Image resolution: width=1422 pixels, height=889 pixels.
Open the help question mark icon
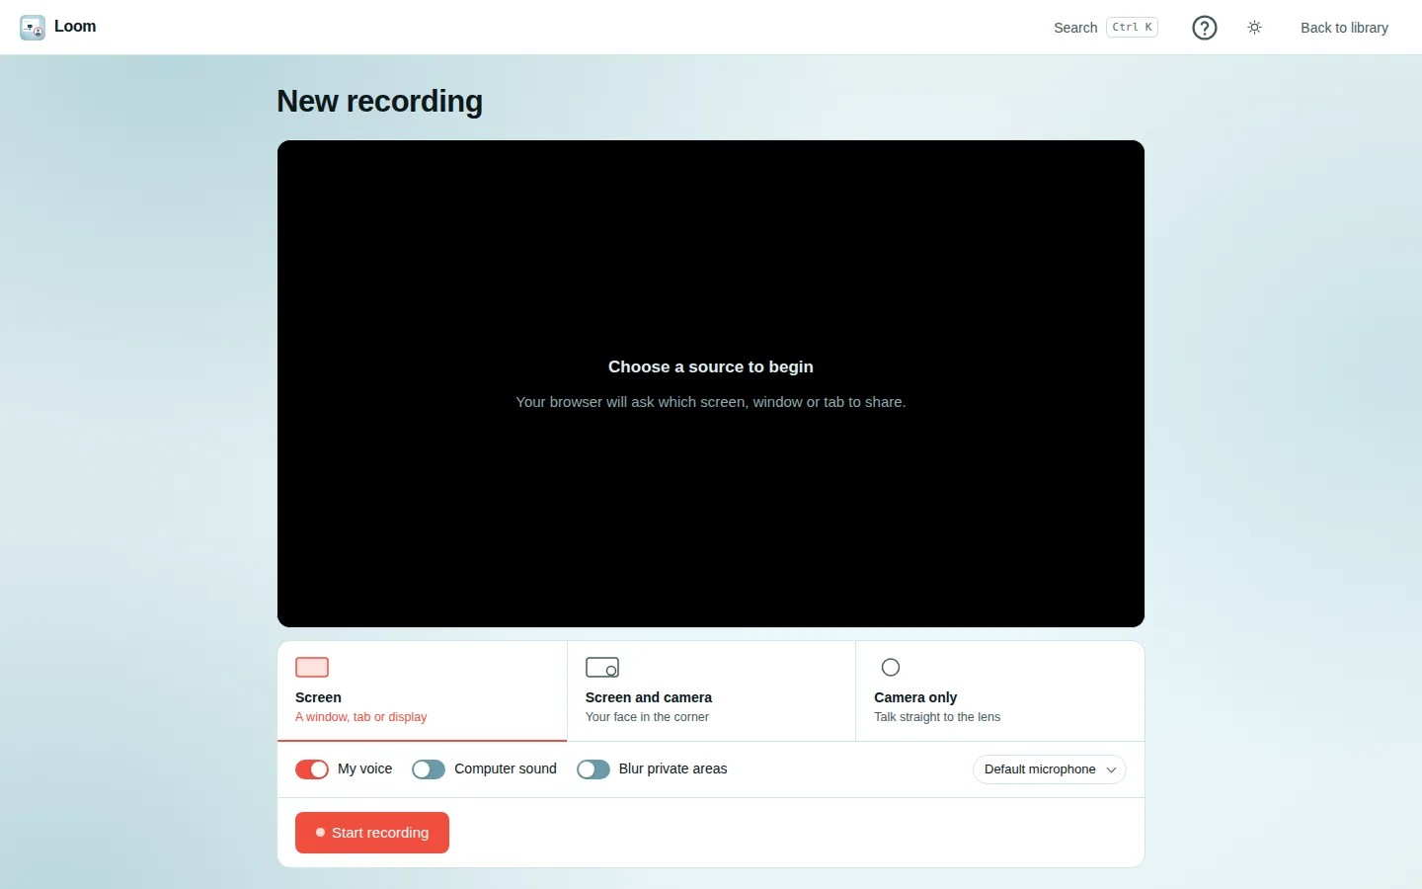coord(1205,28)
